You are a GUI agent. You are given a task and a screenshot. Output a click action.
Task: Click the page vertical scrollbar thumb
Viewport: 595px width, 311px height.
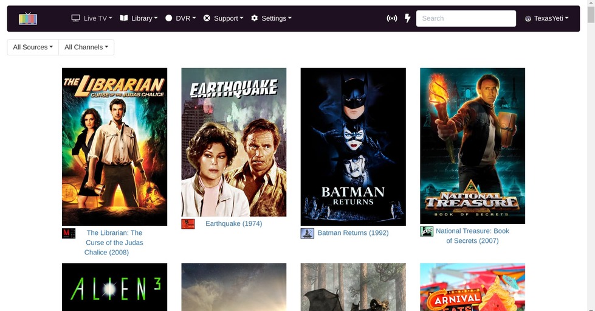[x=591, y=15]
